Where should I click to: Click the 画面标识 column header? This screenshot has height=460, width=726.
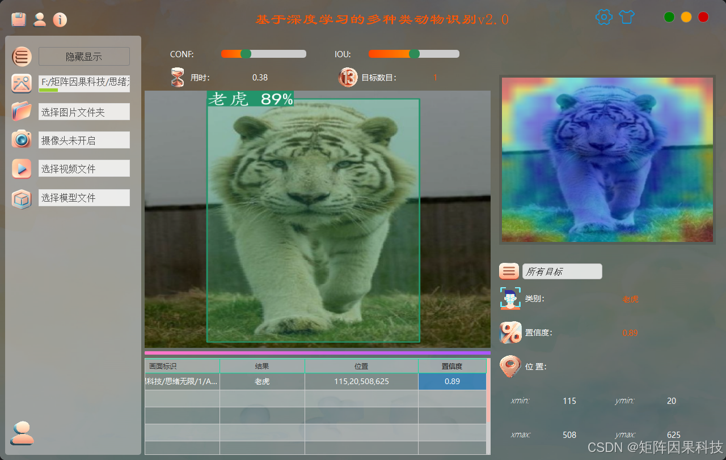coord(182,366)
